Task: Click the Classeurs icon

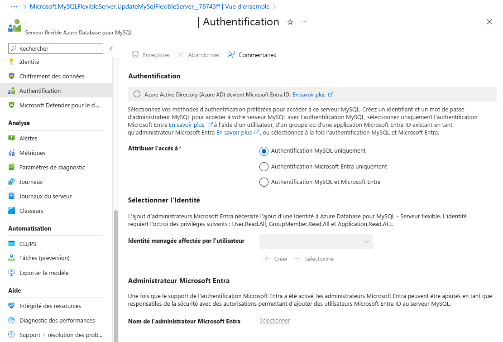Action: click(x=12, y=211)
